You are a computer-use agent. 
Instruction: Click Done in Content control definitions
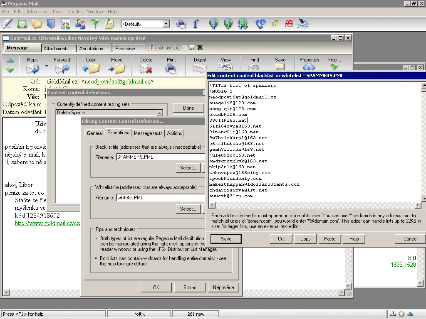tap(188, 108)
